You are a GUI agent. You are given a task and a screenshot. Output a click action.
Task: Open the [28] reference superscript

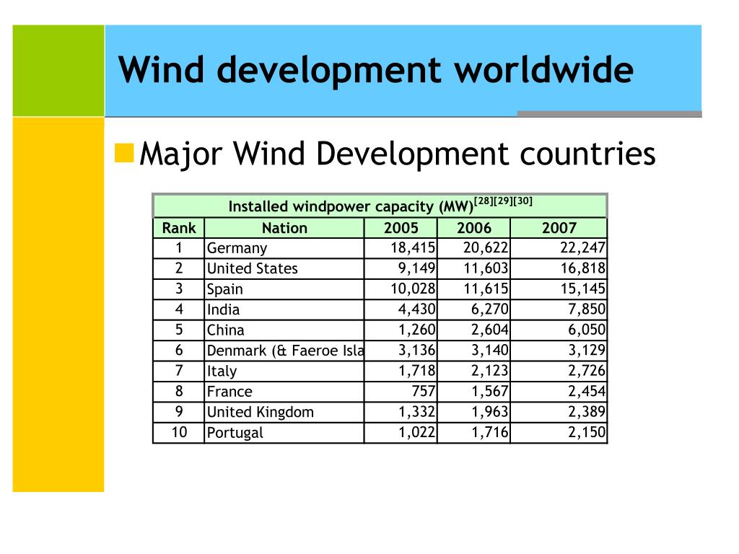point(483,201)
